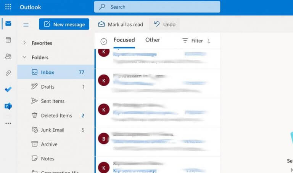Open the Mail icon in sidebar
Screen dimensions: 293x173
click(x=8, y=24)
